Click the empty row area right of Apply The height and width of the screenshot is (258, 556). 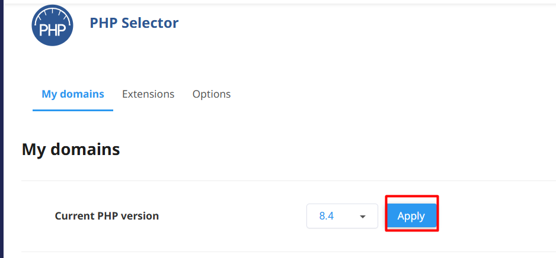click(x=498, y=216)
